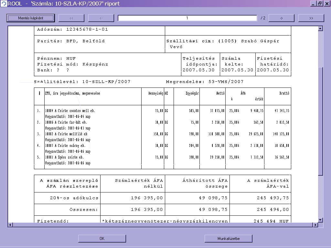
Task: Go to previous page using <- button
Action: (x=101, y=18)
